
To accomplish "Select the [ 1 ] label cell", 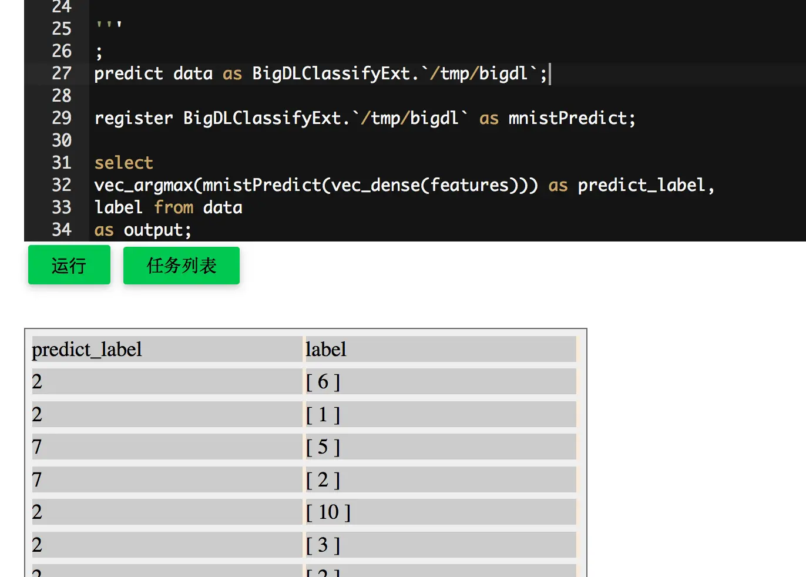I will click(x=441, y=414).
